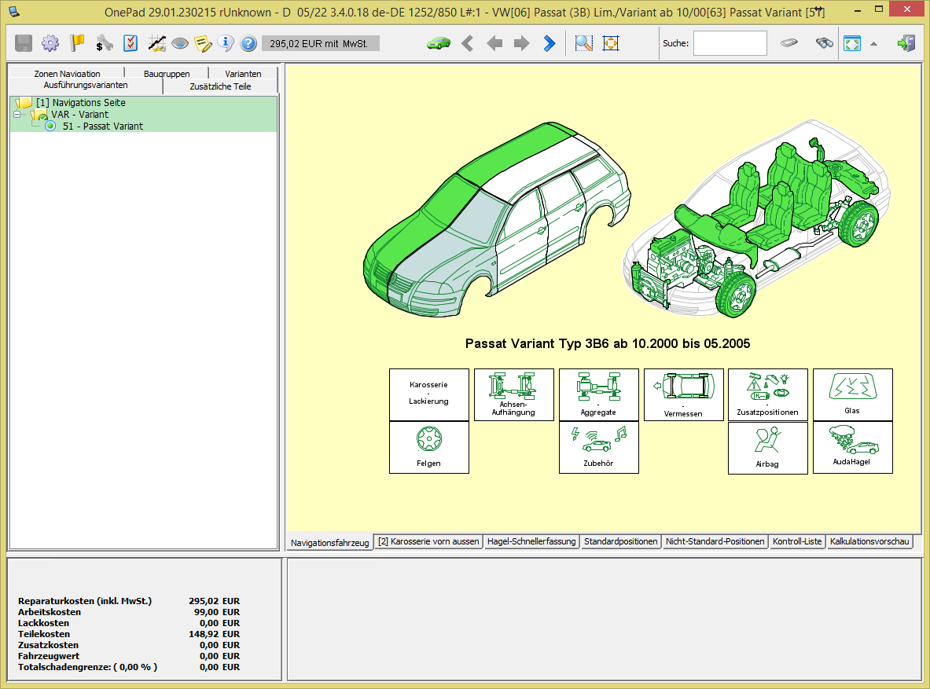Image resolution: width=930 pixels, height=689 pixels.
Task: Switch to the Ausführungsvarianten tab
Action: [86, 86]
